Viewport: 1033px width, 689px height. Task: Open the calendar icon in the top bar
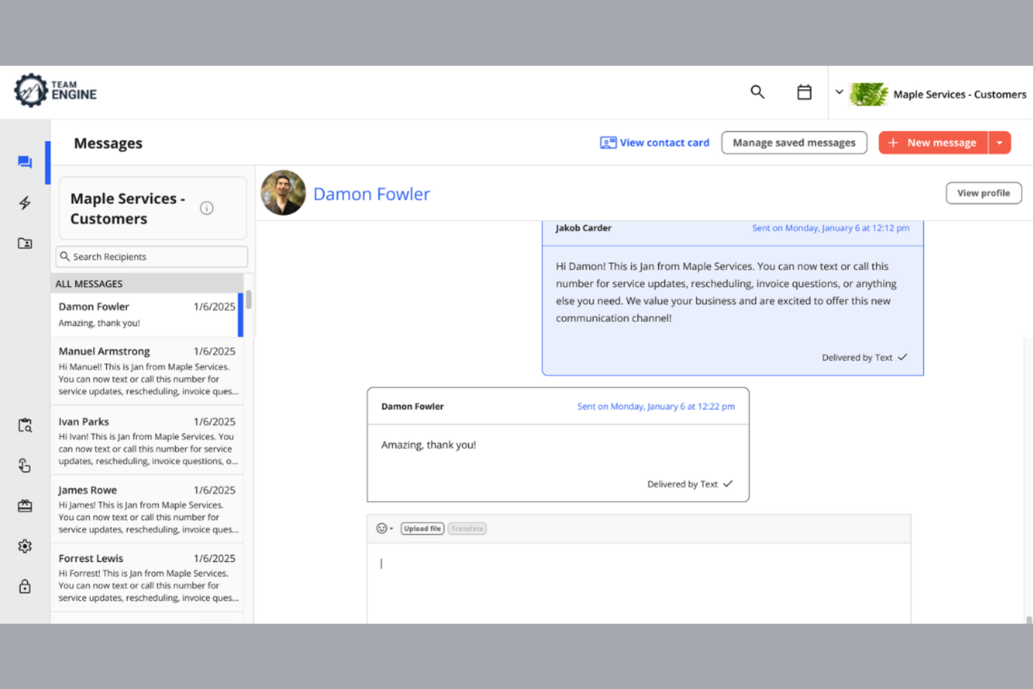pos(804,91)
